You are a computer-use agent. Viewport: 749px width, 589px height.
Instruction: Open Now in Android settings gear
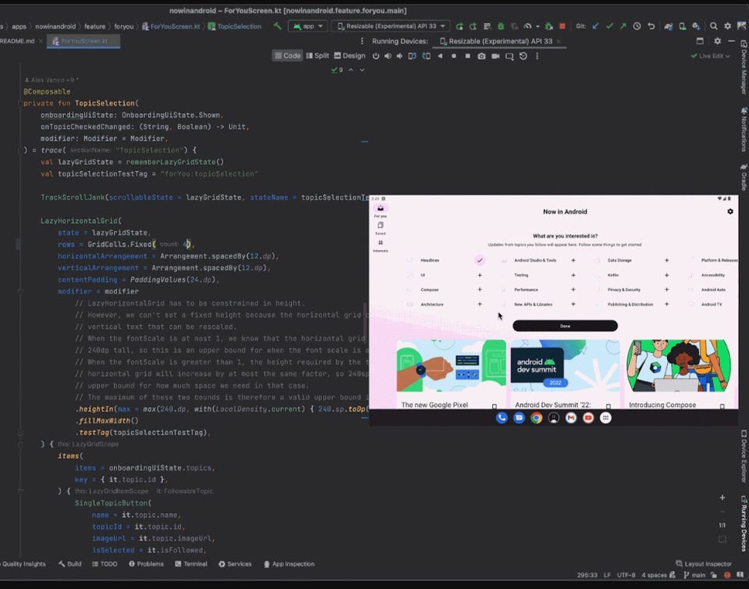[730, 212]
